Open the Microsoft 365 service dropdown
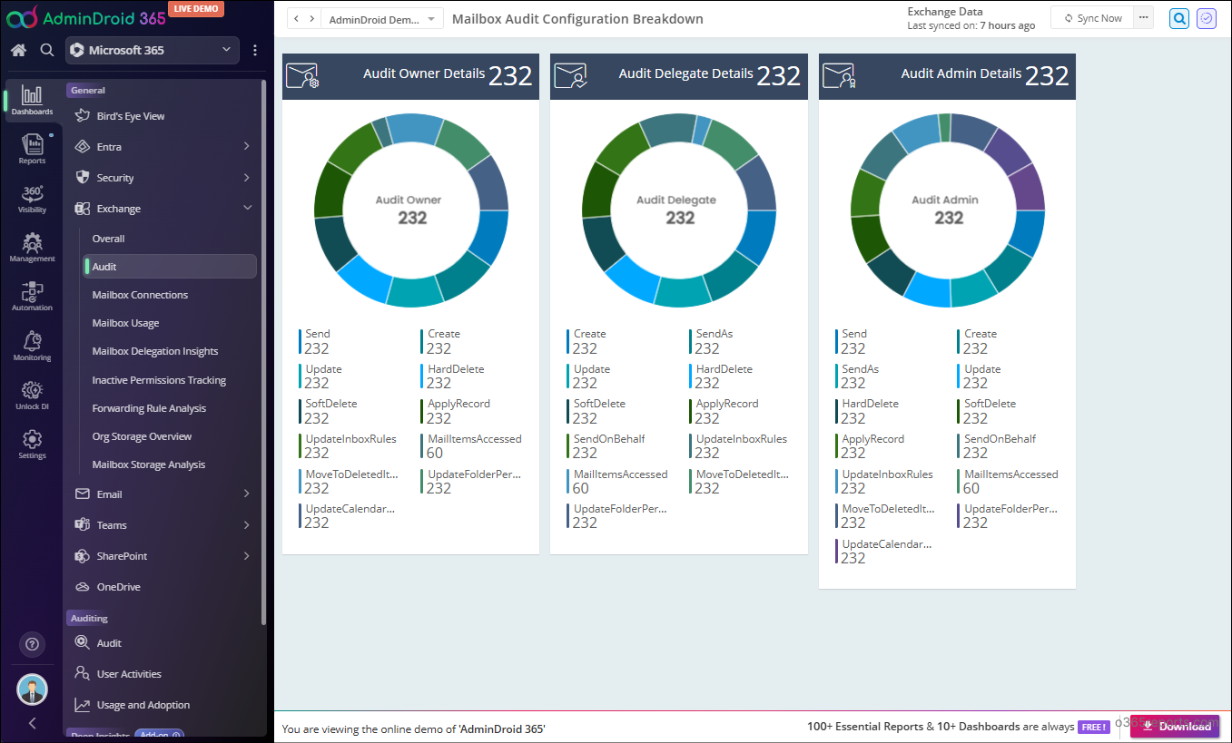 tap(152, 50)
